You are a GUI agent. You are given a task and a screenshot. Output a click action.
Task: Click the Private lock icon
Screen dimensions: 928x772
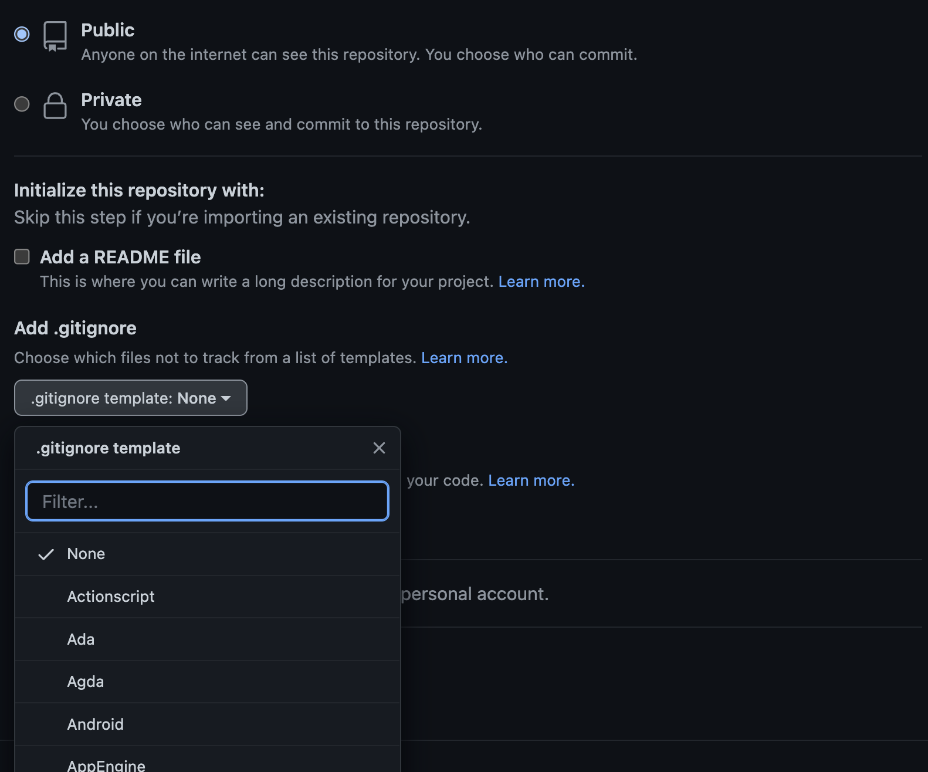(x=55, y=106)
